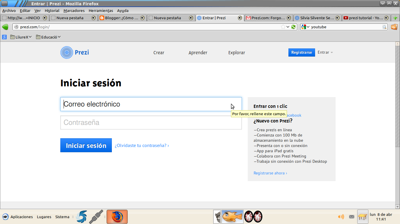Open the Marcadores menu

tap(74, 10)
